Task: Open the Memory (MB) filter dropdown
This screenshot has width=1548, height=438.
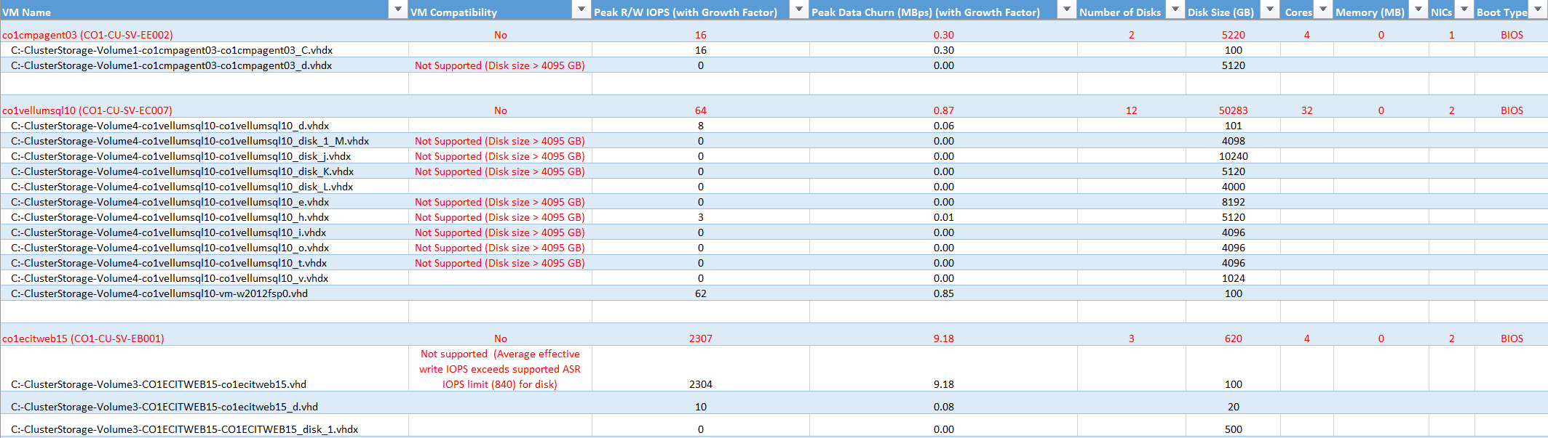Action: click(x=1418, y=9)
